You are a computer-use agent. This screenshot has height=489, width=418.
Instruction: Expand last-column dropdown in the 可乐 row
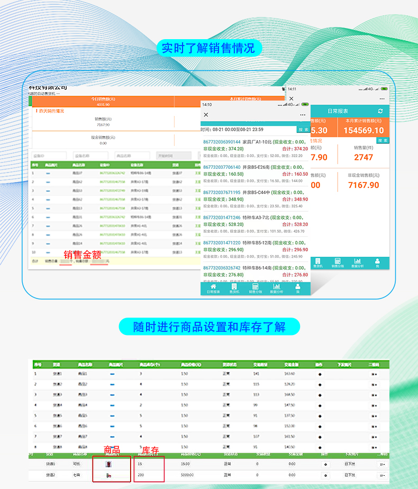[x=381, y=464]
